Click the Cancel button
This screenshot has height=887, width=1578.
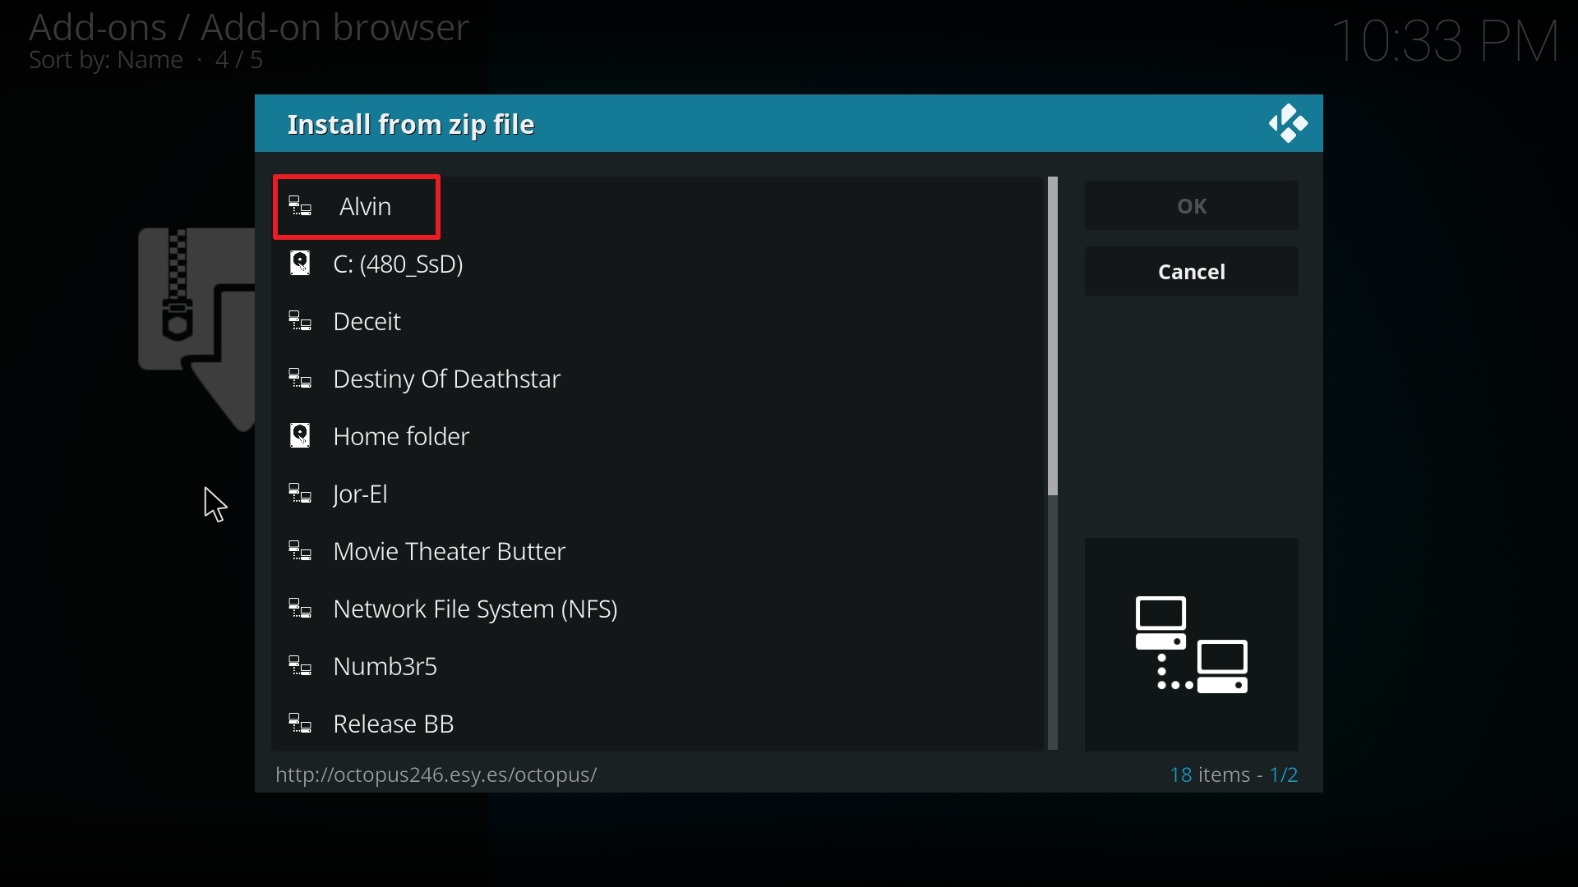click(x=1192, y=272)
